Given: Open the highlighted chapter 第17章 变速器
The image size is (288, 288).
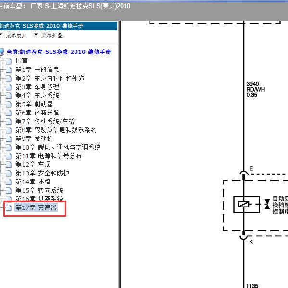Looking at the screenshot, I should tap(36, 208).
